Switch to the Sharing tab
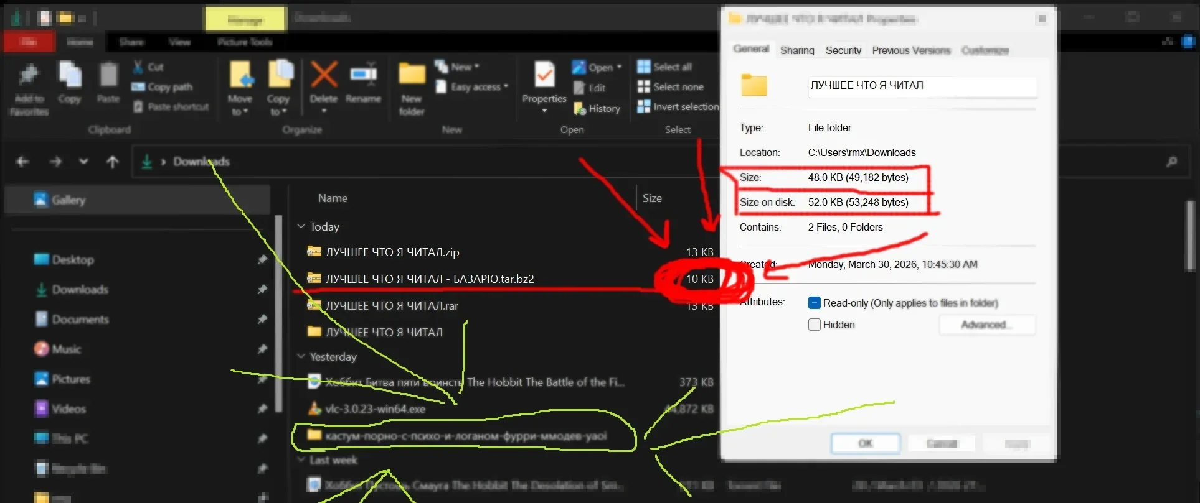1200x503 pixels. coord(797,50)
